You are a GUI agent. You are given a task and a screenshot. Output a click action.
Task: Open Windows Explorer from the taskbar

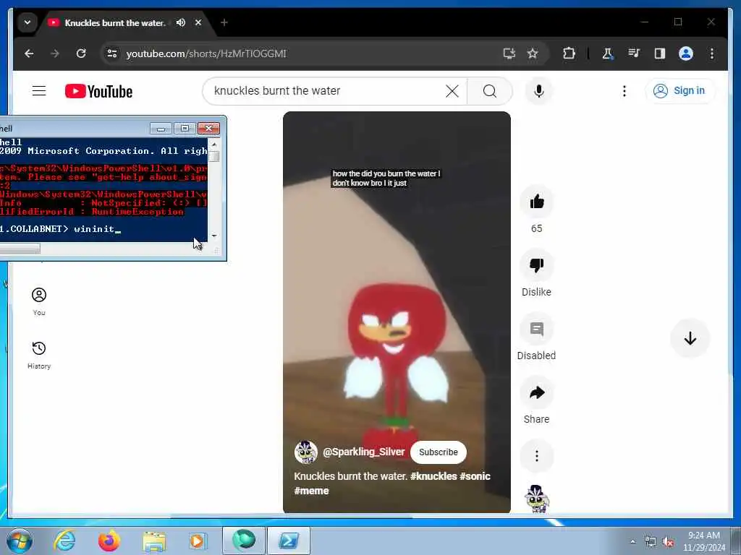point(154,541)
